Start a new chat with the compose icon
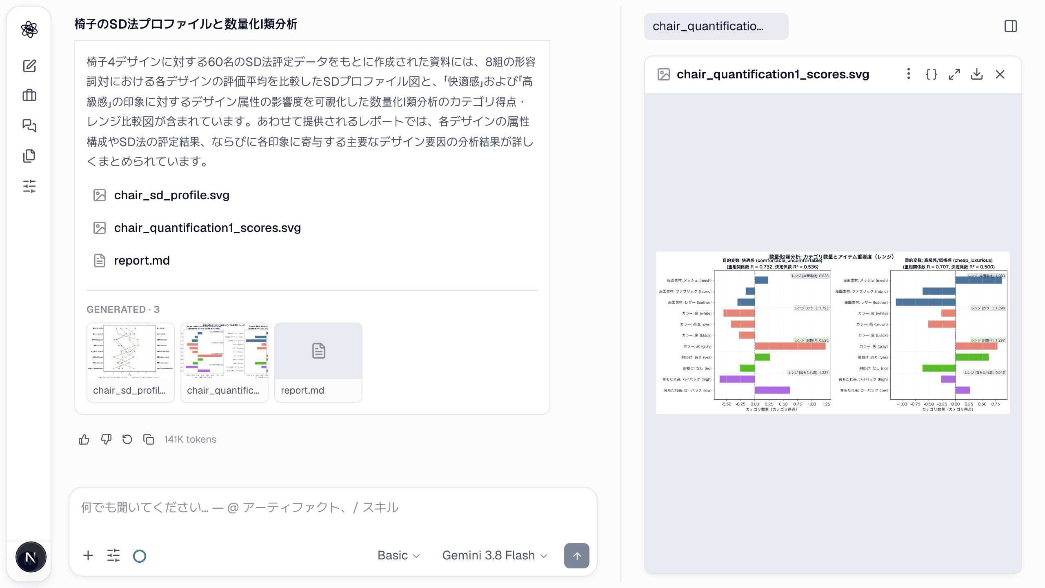Screen dimensions: 1045x588 tap(29, 66)
